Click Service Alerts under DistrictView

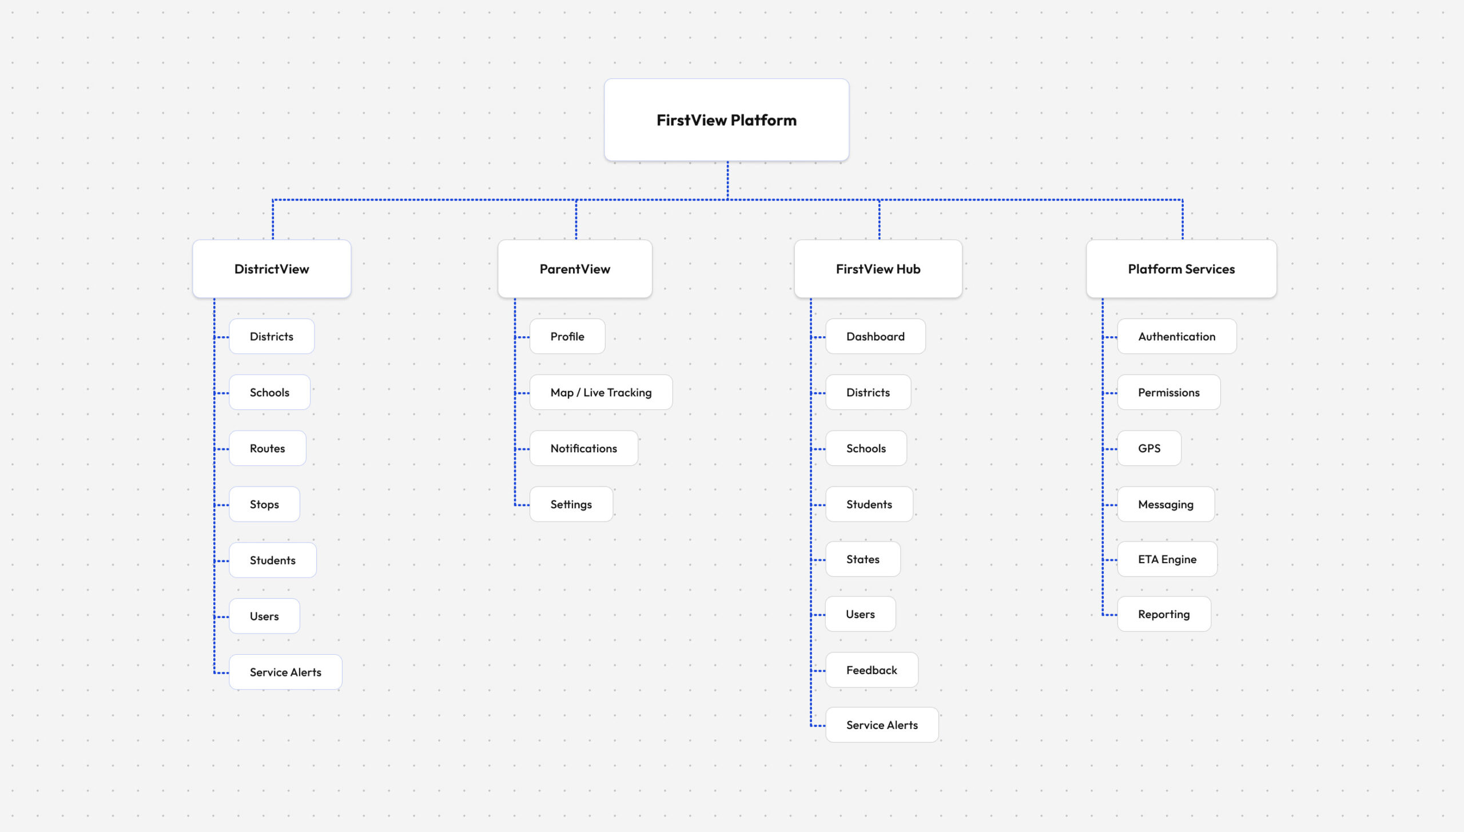pyautogui.click(x=285, y=672)
